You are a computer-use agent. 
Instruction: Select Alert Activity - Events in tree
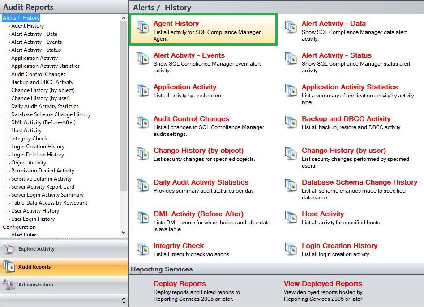pyautogui.click(x=37, y=42)
